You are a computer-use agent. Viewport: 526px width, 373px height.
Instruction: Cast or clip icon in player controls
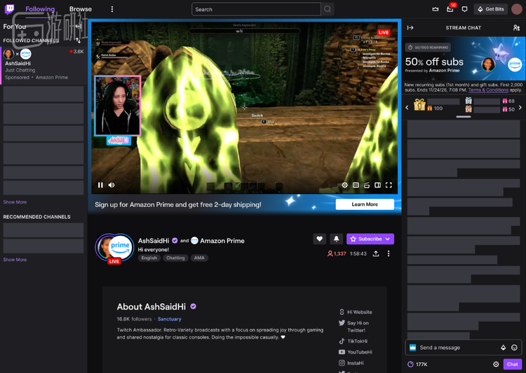[x=367, y=185]
